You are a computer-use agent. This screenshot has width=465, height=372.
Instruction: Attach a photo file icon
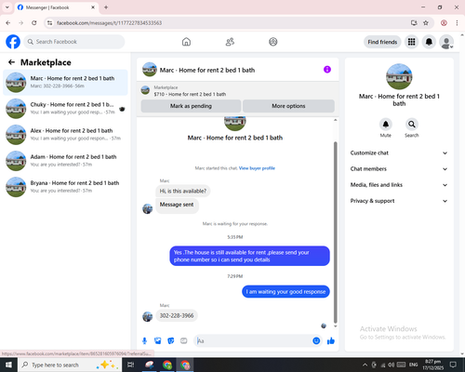click(x=158, y=341)
